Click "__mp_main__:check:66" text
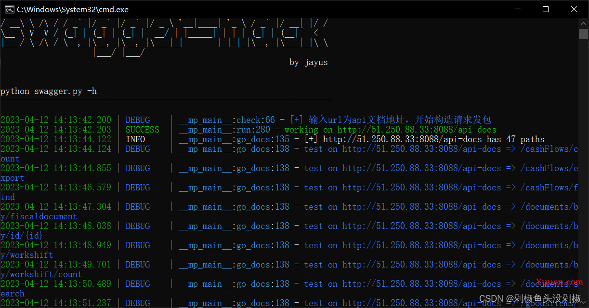This screenshot has width=589, height=308. [227, 120]
